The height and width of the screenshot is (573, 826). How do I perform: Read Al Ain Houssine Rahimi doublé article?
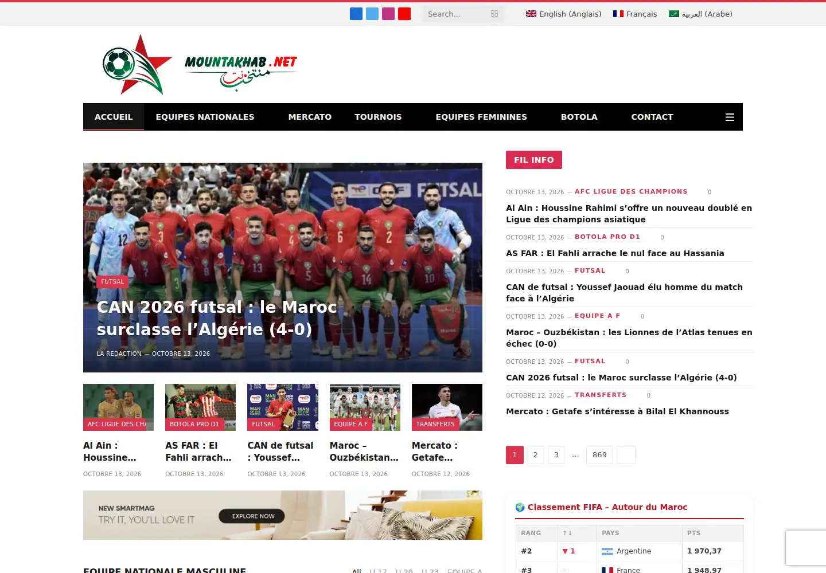coord(629,214)
